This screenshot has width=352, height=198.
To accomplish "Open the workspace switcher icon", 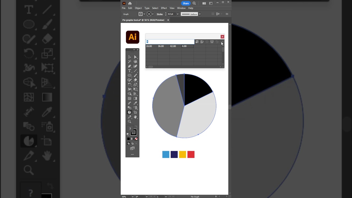I will [211, 3].
